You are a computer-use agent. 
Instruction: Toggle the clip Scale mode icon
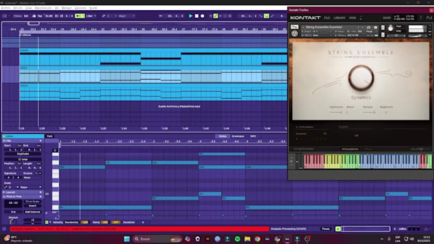click(x=6, y=187)
